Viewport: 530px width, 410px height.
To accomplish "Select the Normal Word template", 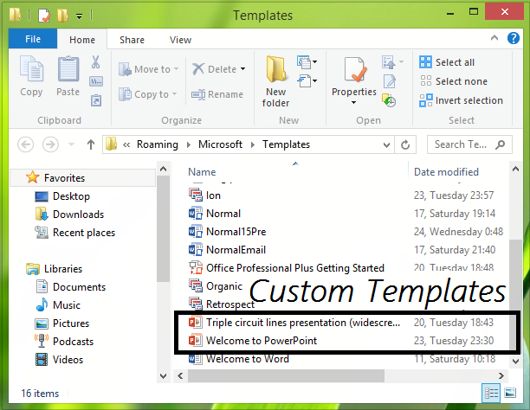I will (215, 214).
